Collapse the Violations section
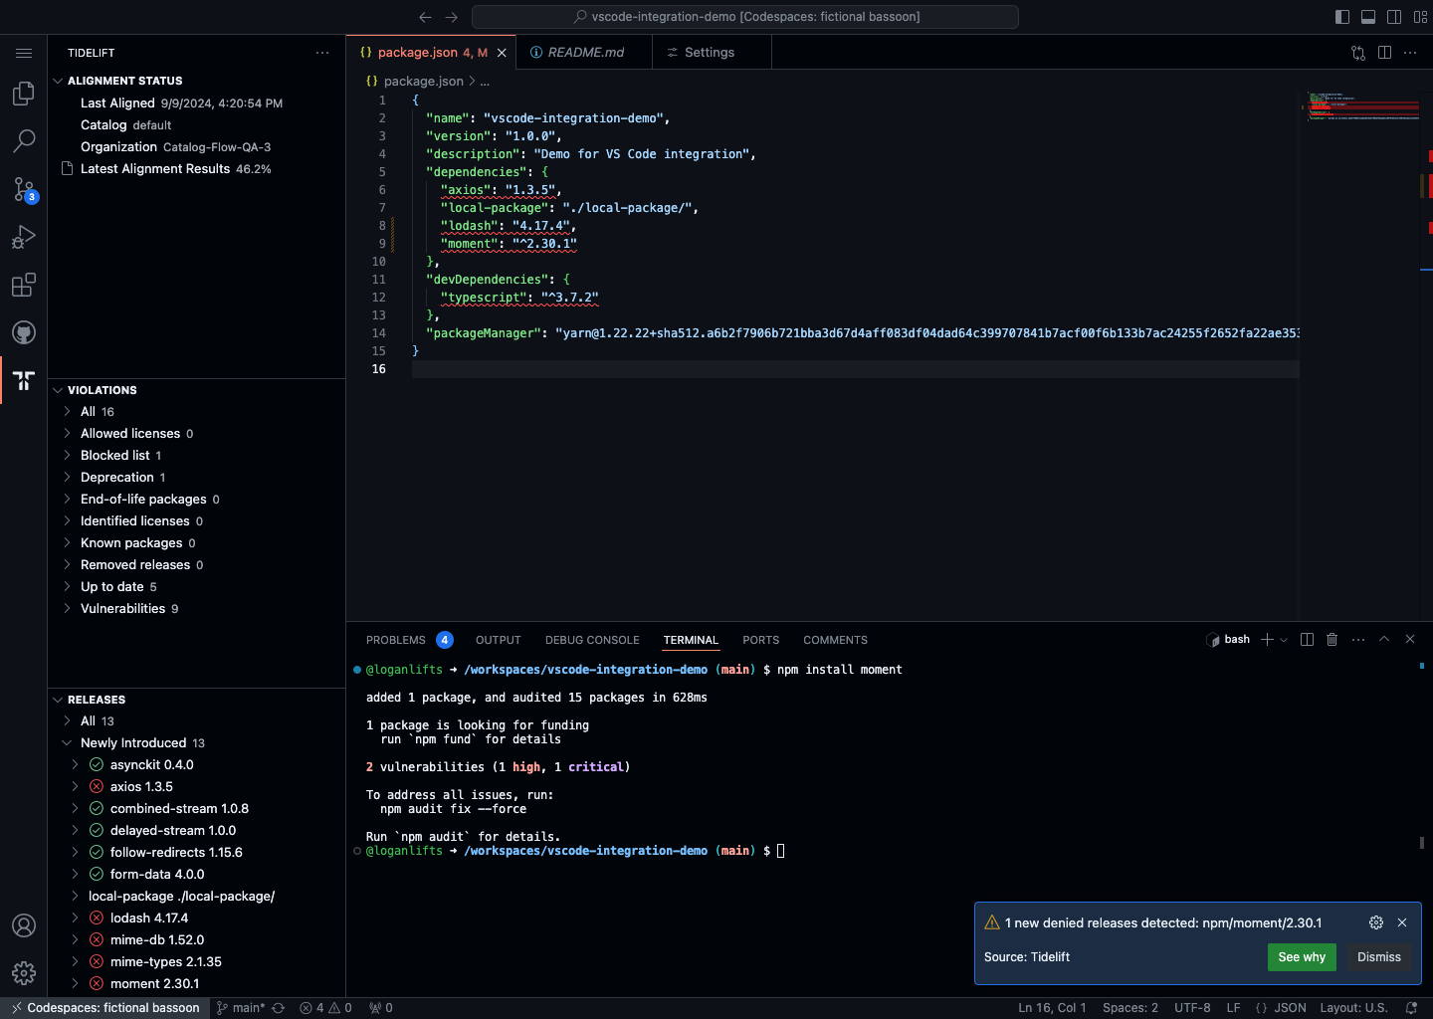Screen dimensions: 1433x1019 click(x=196, y=390)
